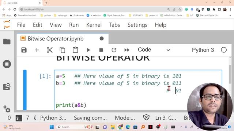Viewport: 234px width, 131px height.
Task: Click the blue cell collapser bar
Action: [25, 90]
